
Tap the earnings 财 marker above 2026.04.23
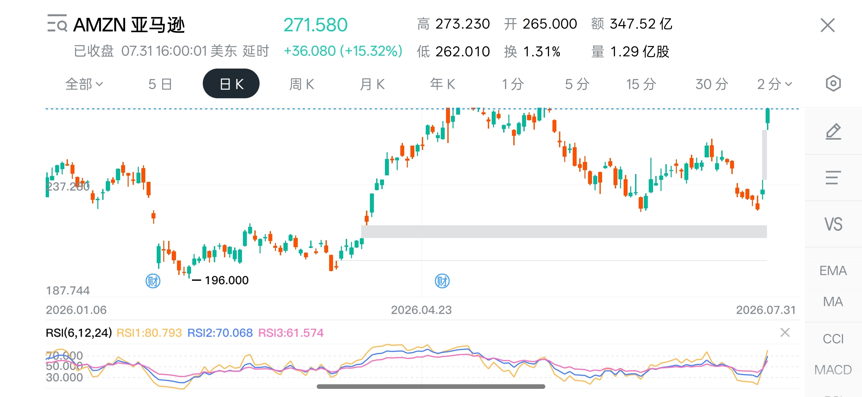(442, 281)
